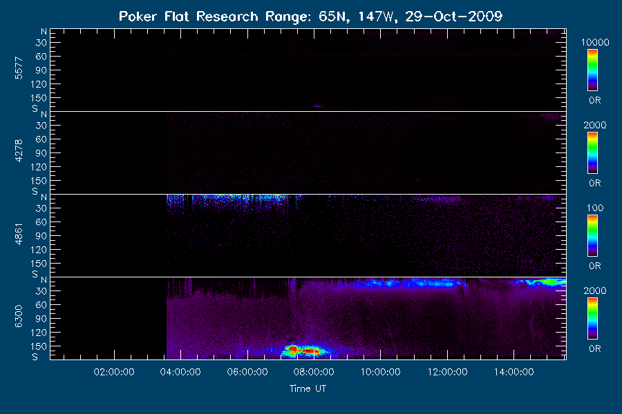Click the 5577 panel color bar

[592, 70]
